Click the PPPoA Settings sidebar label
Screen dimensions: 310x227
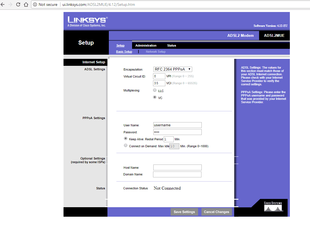[x=94, y=118]
